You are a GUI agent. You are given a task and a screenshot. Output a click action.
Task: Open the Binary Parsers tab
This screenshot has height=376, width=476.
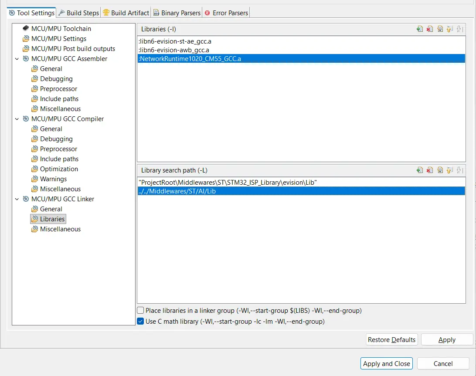pos(177,13)
